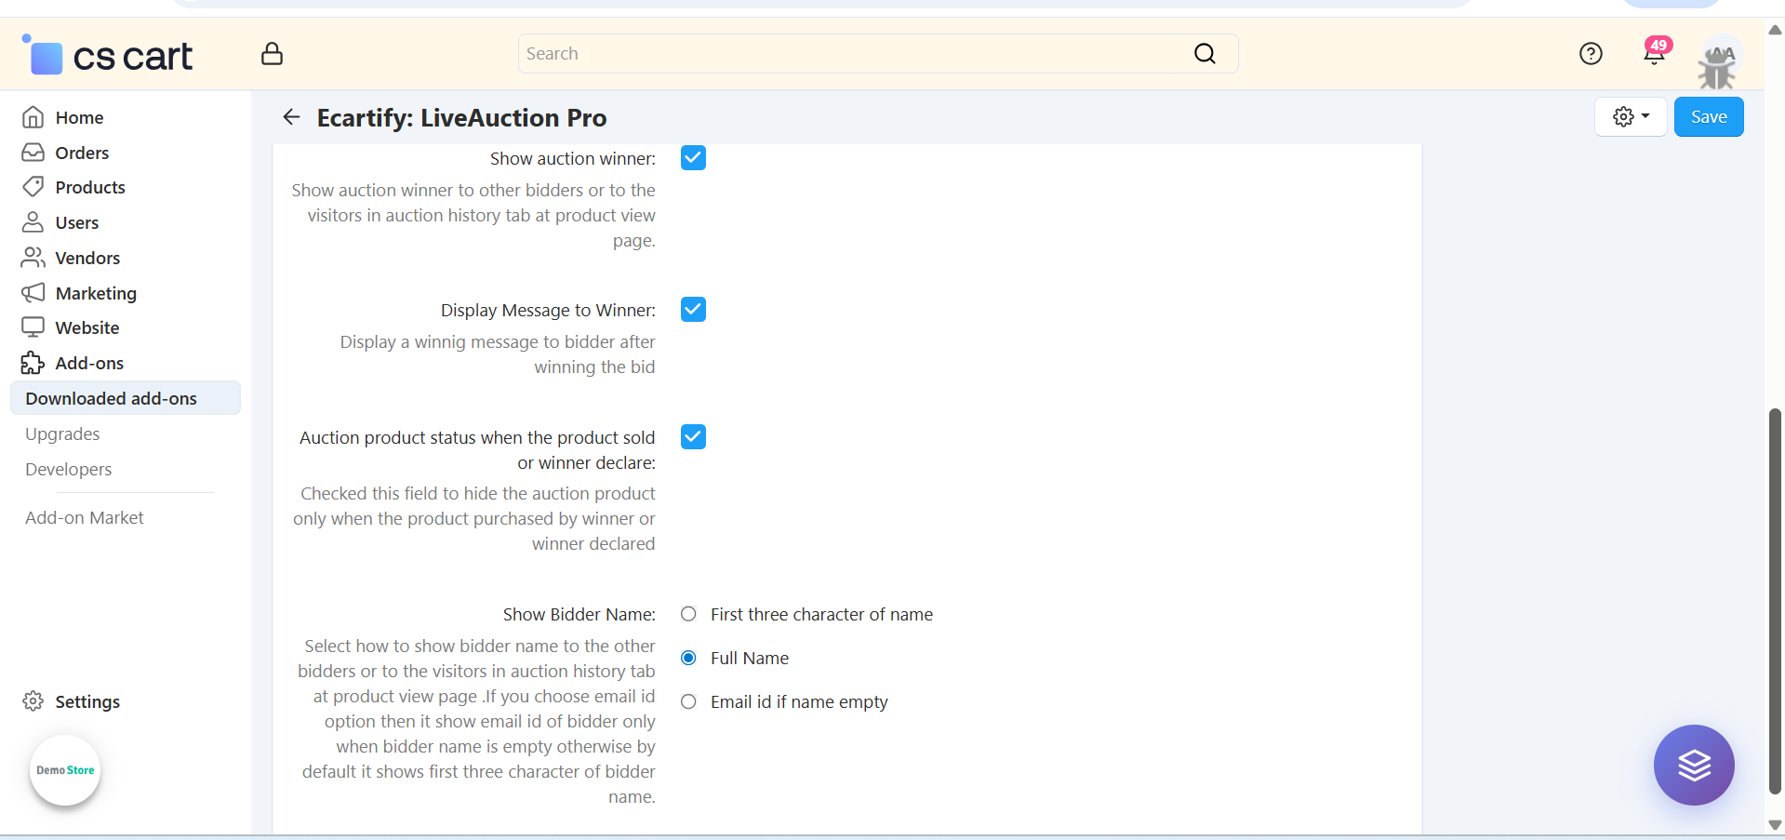Open the help question mark icon

pyautogui.click(x=1591, y=54)
